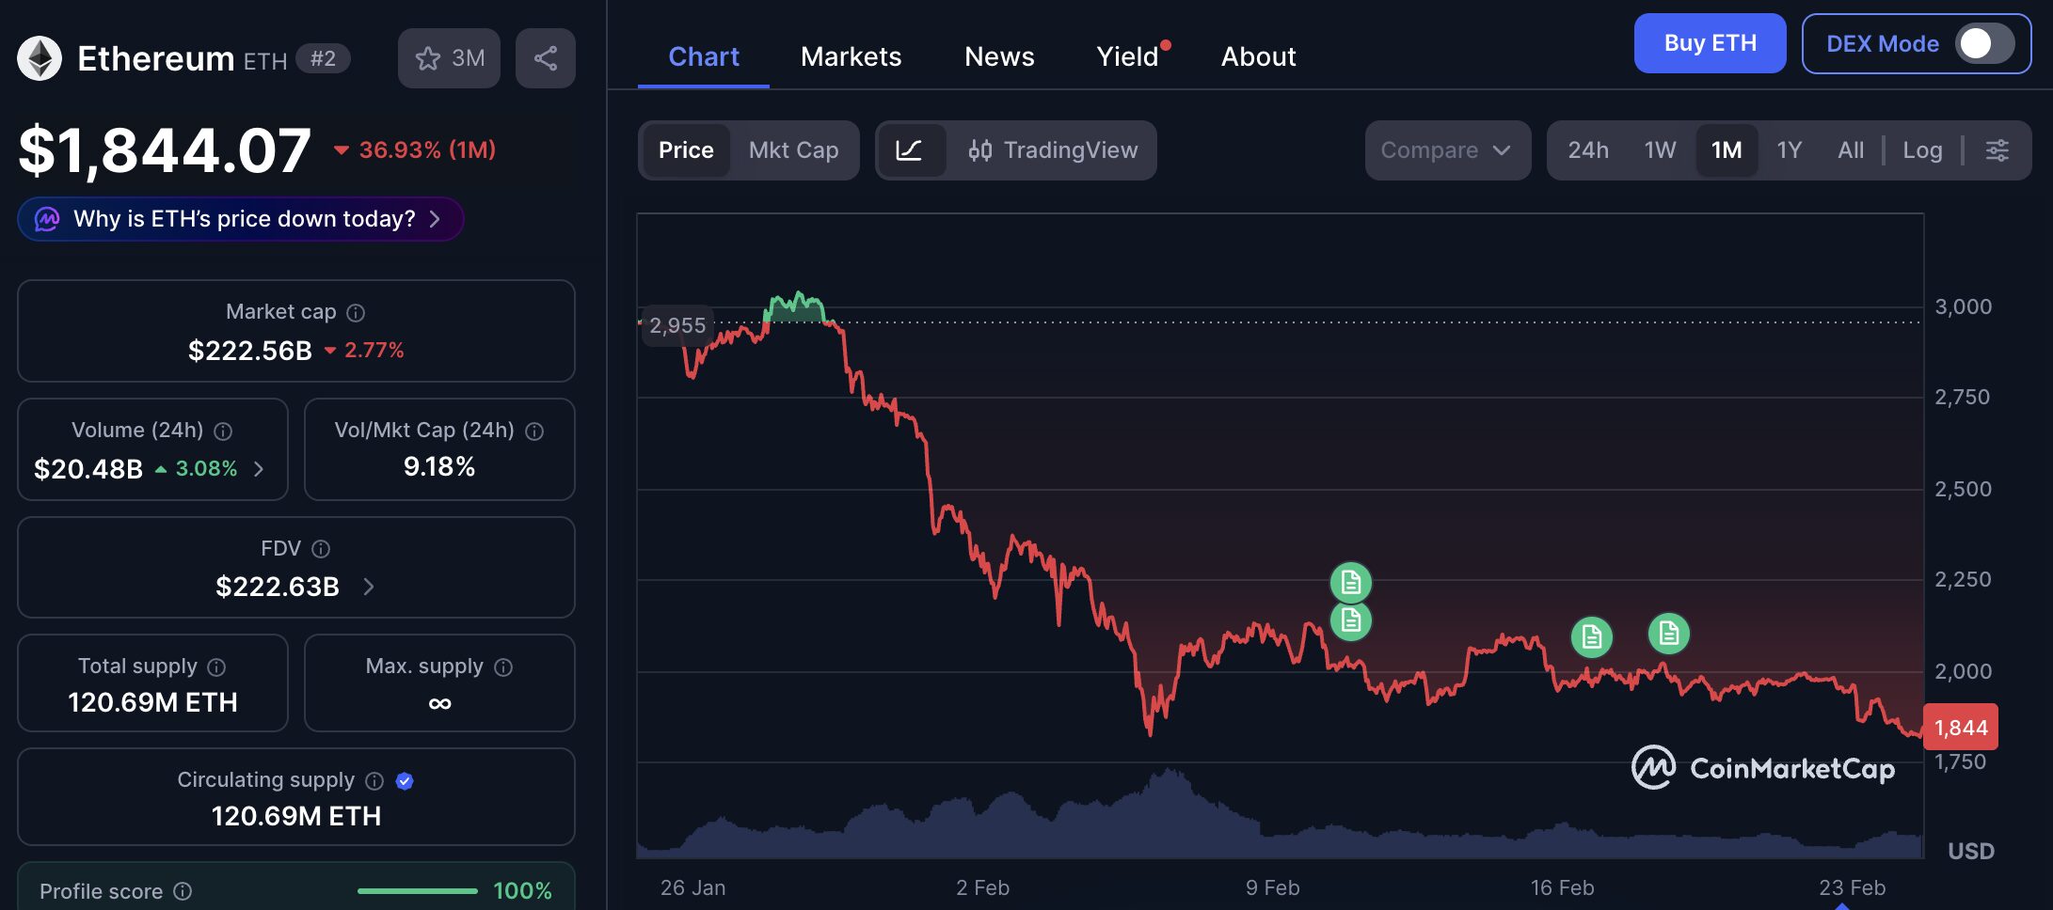Image resolution: width=2053 pixels, height=910 pixels.
Task: Toggle the DEX Mode switch
Action: point(1983,43)
